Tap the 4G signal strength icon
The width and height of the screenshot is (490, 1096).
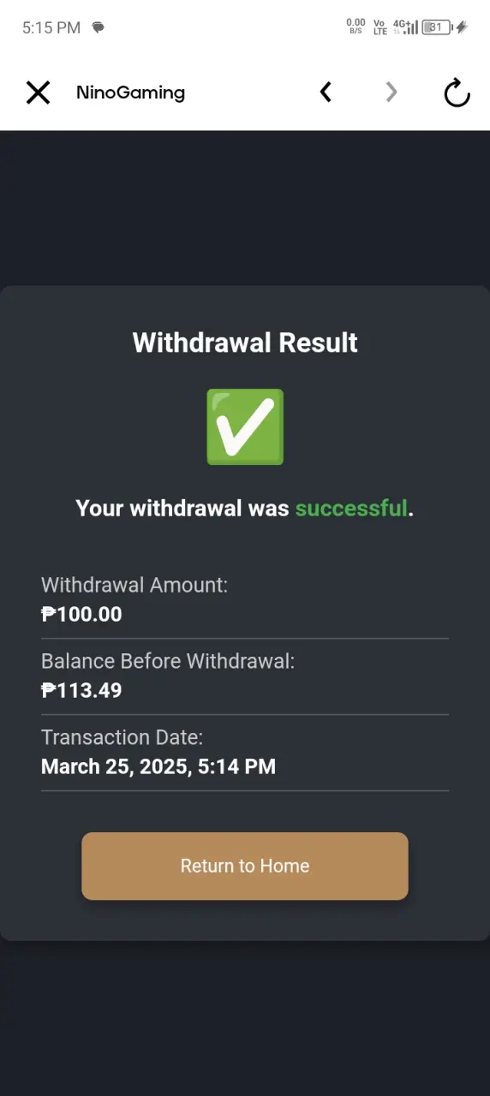pos(405,27)
